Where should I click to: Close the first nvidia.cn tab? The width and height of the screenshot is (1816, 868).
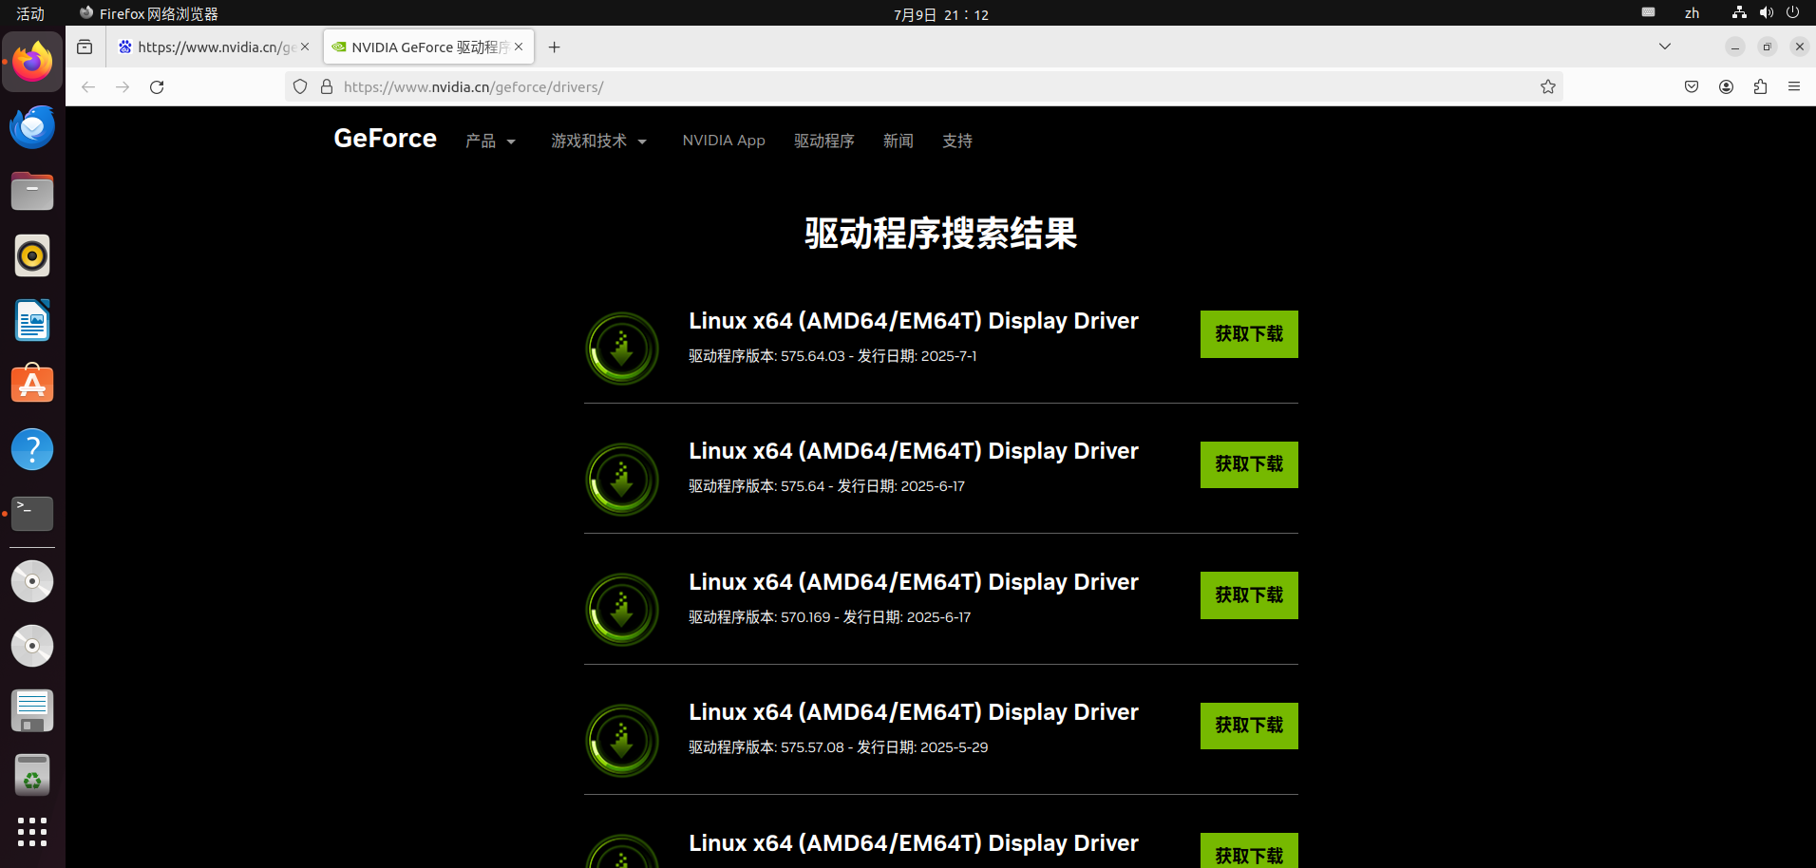(x=305, y=47)
